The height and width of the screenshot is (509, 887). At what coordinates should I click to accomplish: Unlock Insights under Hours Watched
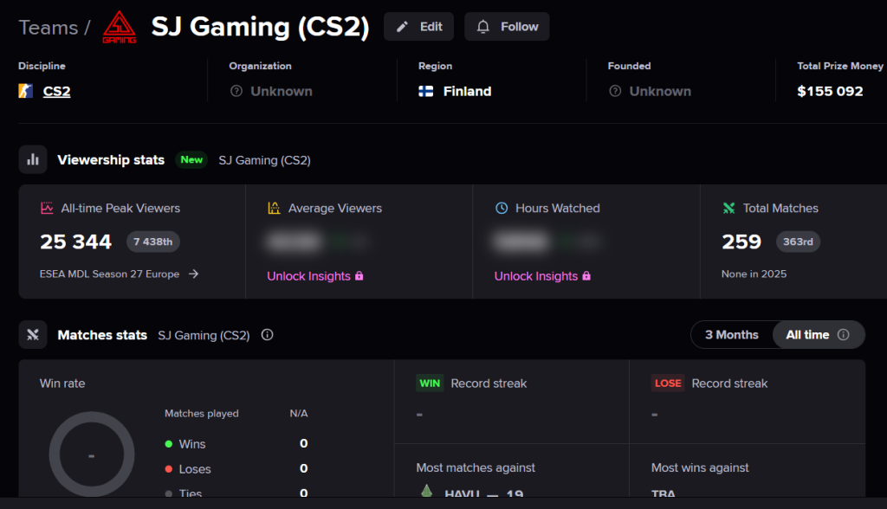pos(536,276)
